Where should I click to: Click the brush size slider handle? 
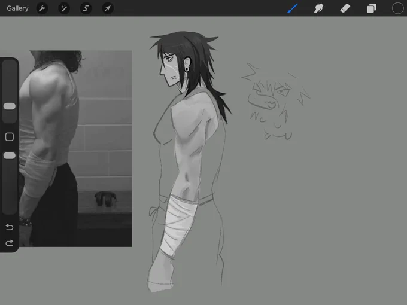pyautogui.click(x=10, y=106)
